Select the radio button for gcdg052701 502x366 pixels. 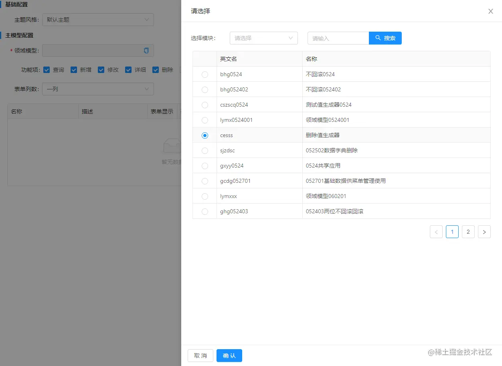pyautogui.click(x=205, y=181)
